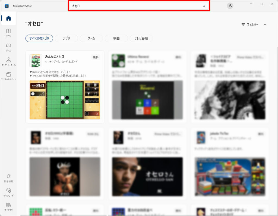Click the search magnifier icon
This screenshot has height=216, width=278.
204,6
